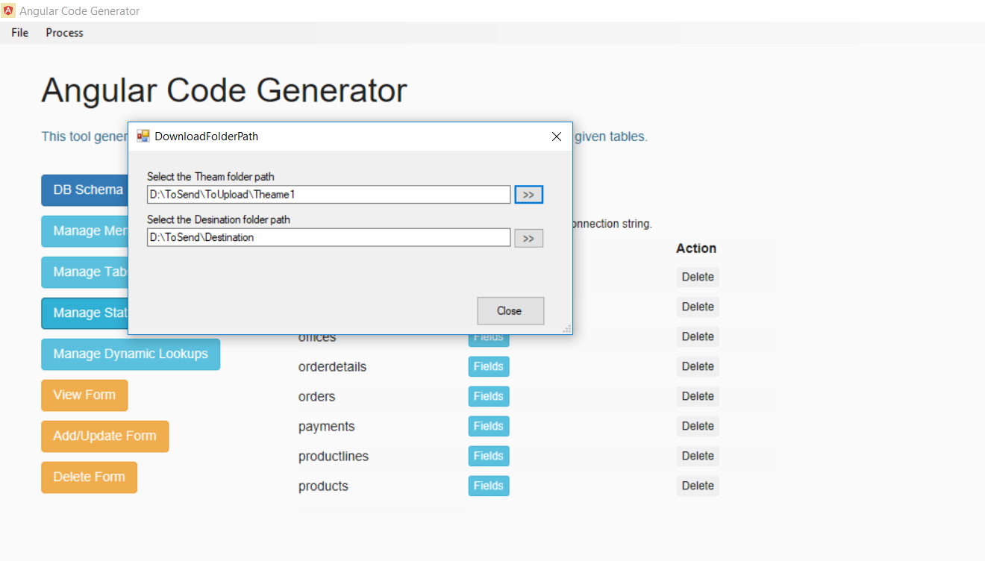Click the DB Schema button
Viewport: 985px width, 561px height.
pos(84,190)
